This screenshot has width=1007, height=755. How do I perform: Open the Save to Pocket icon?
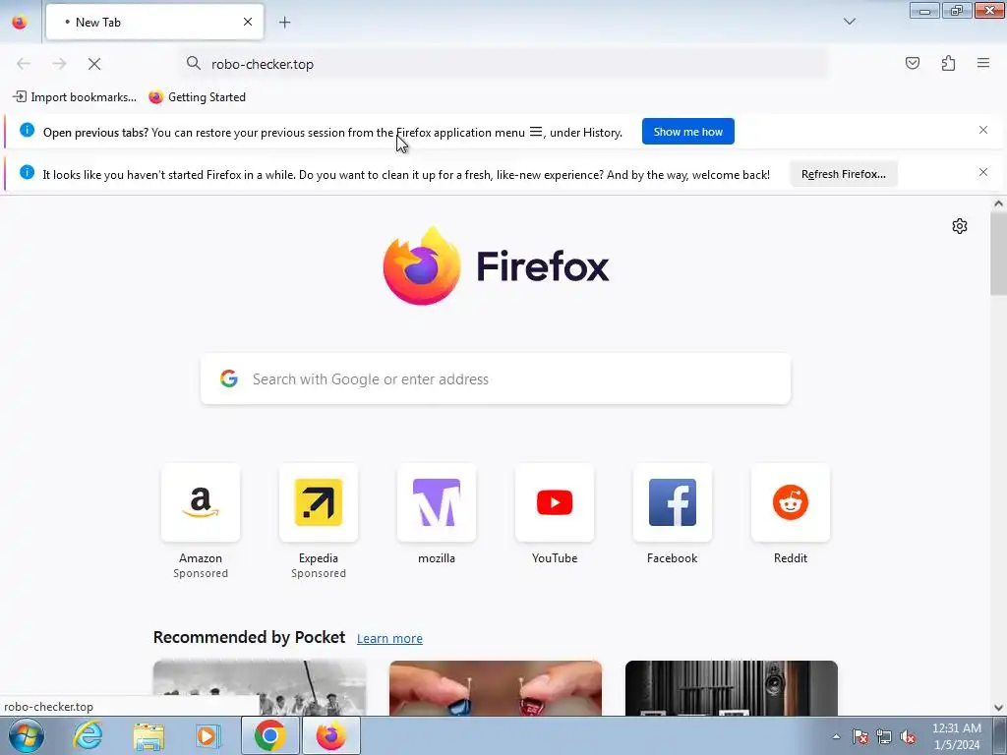click(912, 63)
